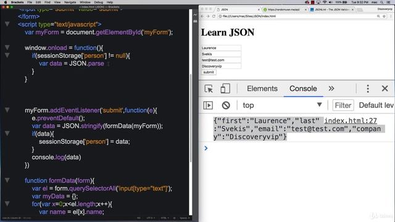Focus the console Filter field

pyautogui.click(x=343, y=105)
